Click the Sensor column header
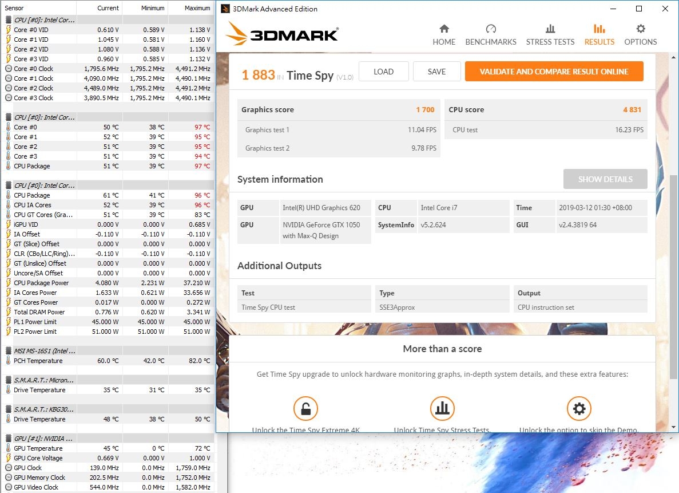Screen dimensions: 679x493 pyautogui.click(x=39, y=8)
